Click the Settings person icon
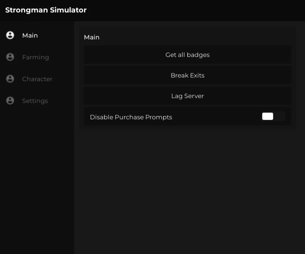 click(10, 101)
